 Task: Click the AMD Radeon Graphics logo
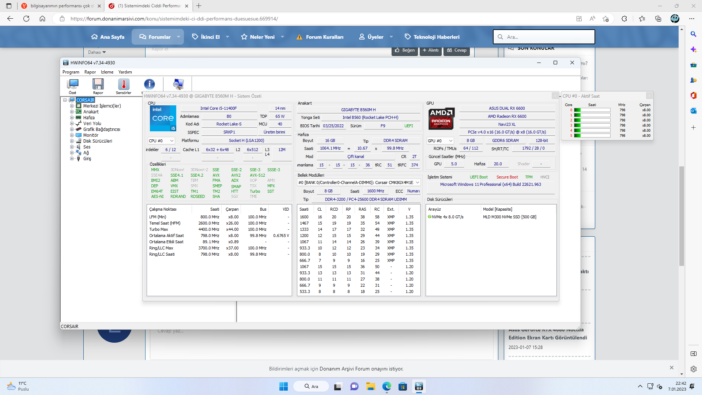(441, 118)
